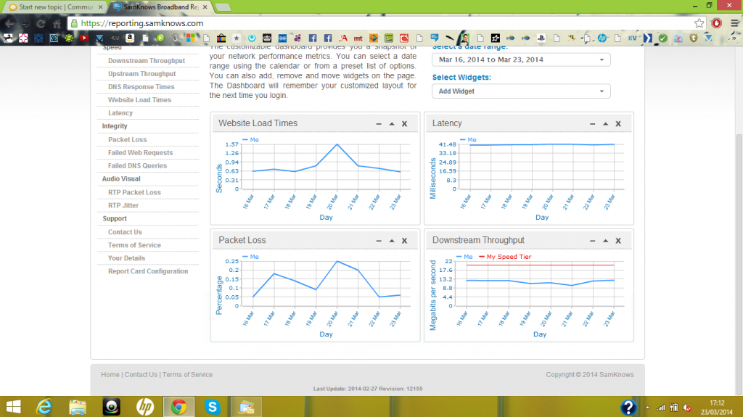
Task: Open the PlayStation bookmark
Action: (541, 38)
